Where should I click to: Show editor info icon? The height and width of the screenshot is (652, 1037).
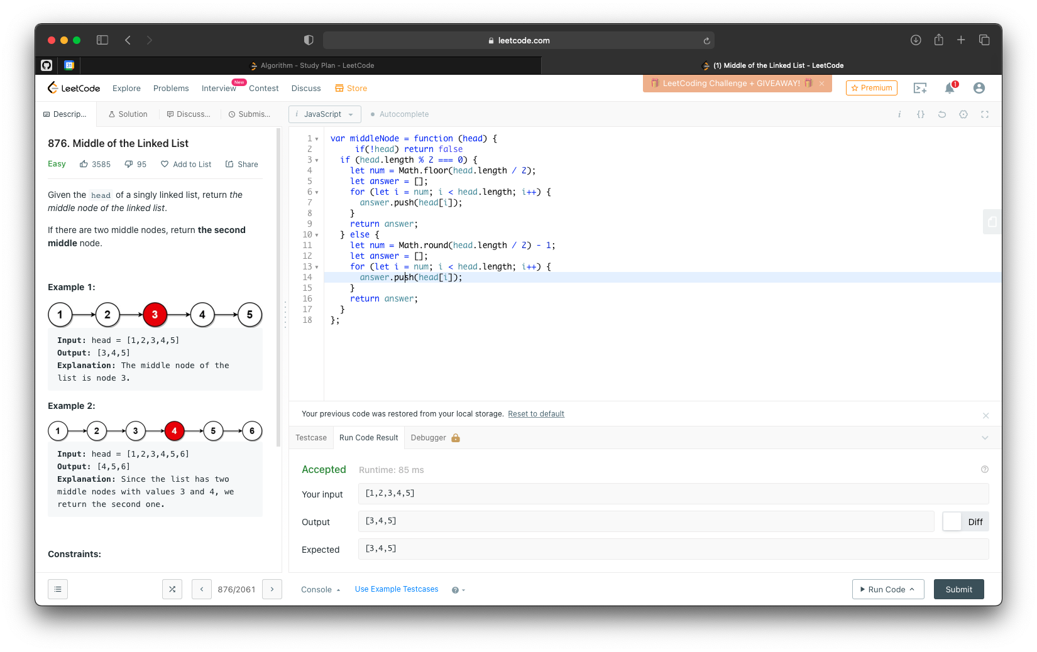point(899,114)
